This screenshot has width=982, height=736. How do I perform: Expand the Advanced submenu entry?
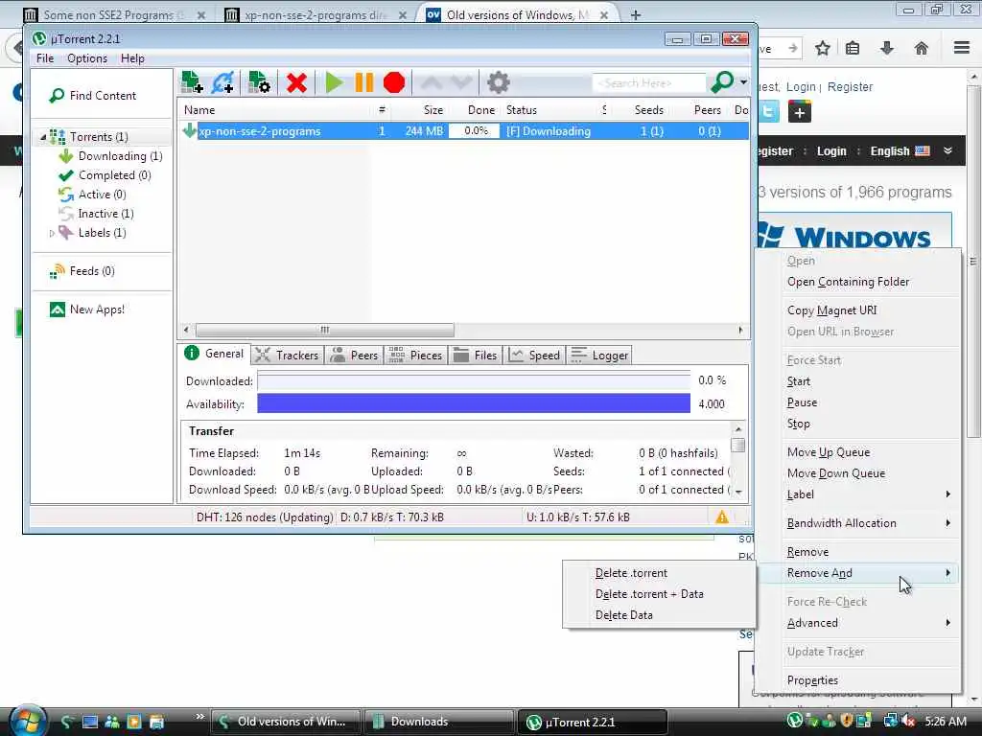click(x=858, y=623)
